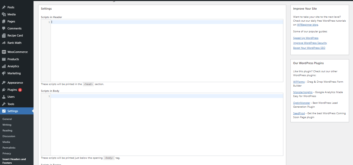Focus the Scripts in Body code editor
This screenshot has height=165, width=353.
167,125
